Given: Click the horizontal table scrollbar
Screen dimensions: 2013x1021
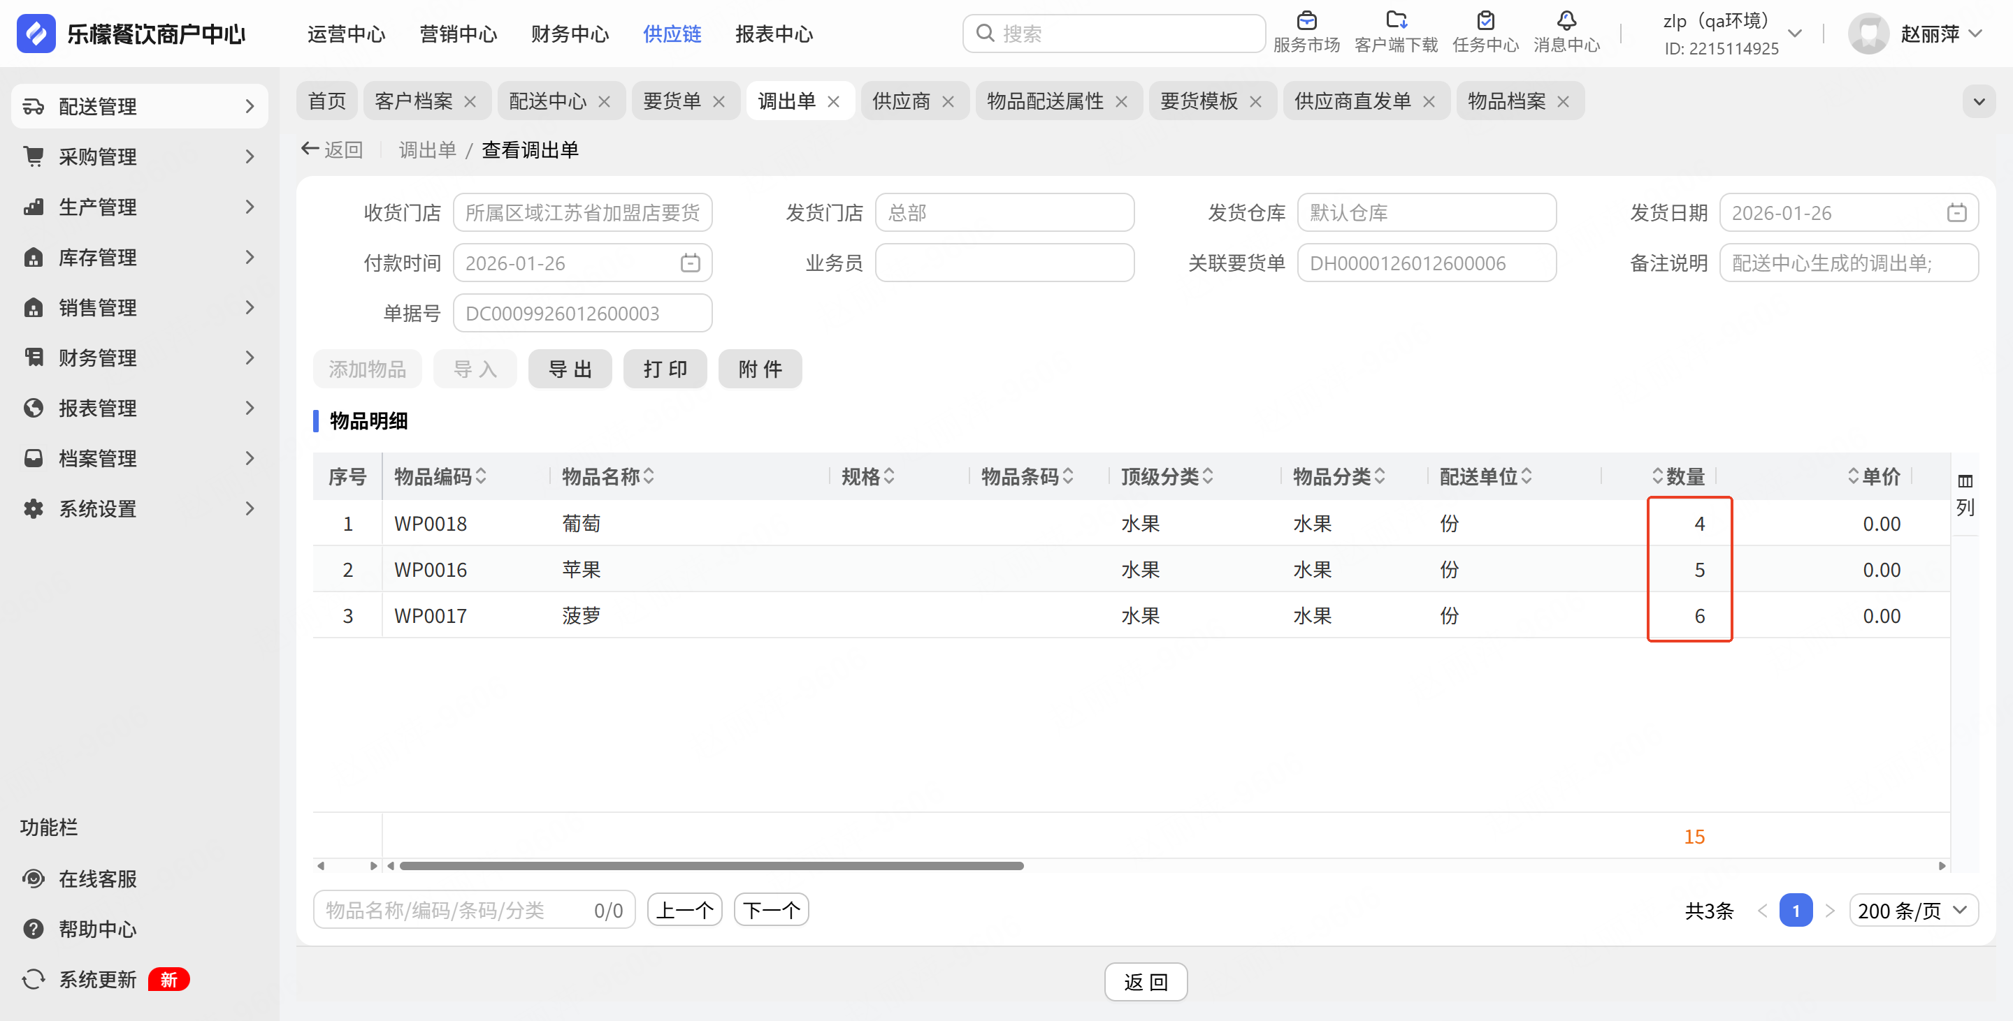Looking at the screenshot, I should pyautogui.click(x=711, y=866).
